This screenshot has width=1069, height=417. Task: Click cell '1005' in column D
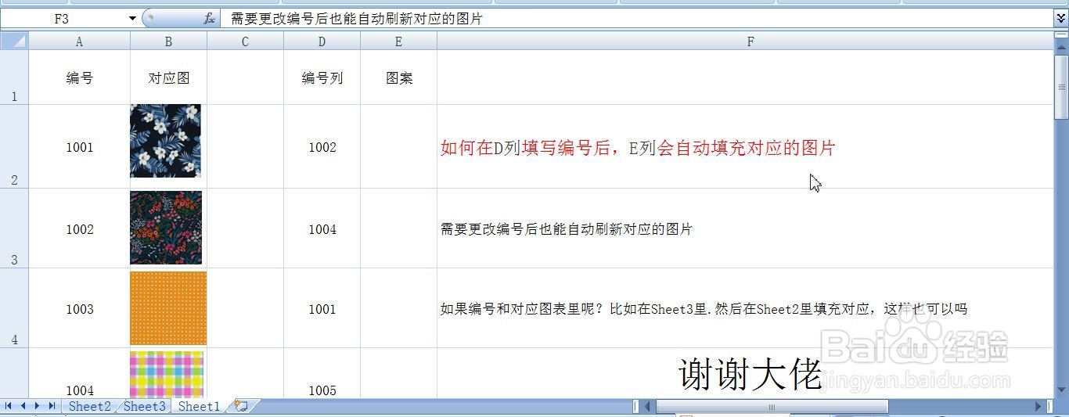(322, 374)
